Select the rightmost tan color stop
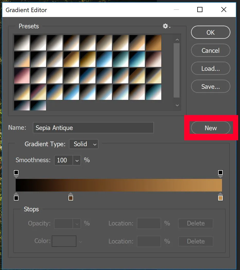The height and width of the screenshot is (270, 240). 220,198
